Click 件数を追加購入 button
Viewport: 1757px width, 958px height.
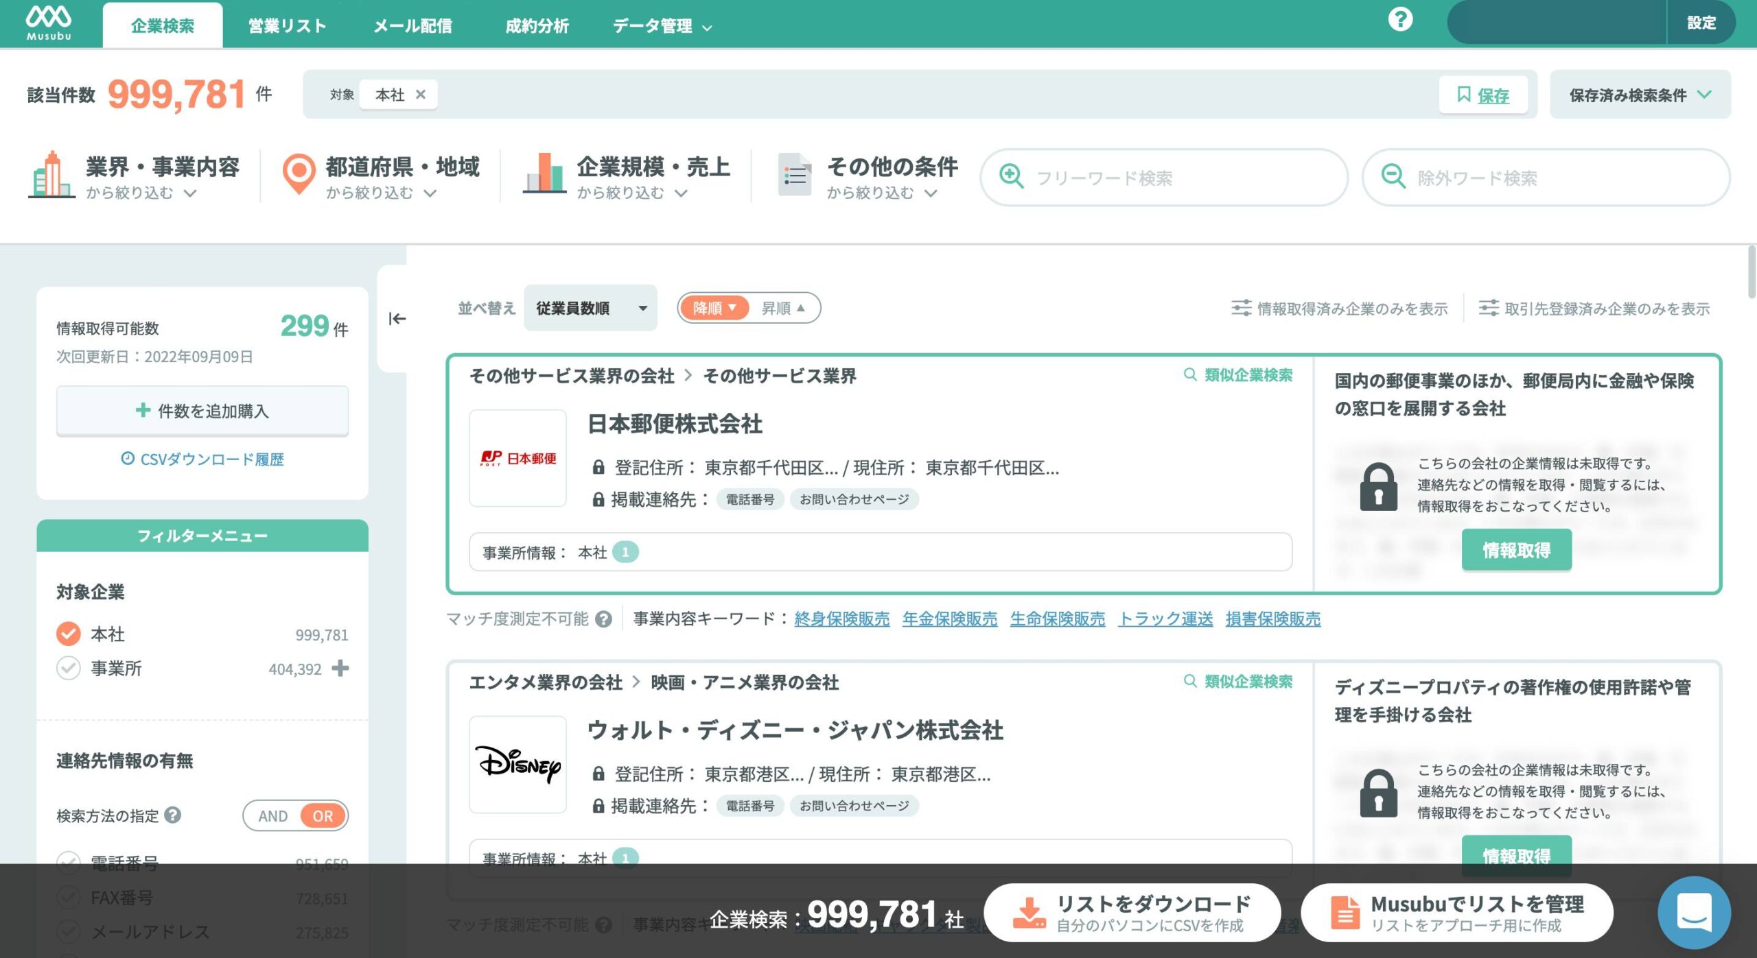click(x=202, y=411)
